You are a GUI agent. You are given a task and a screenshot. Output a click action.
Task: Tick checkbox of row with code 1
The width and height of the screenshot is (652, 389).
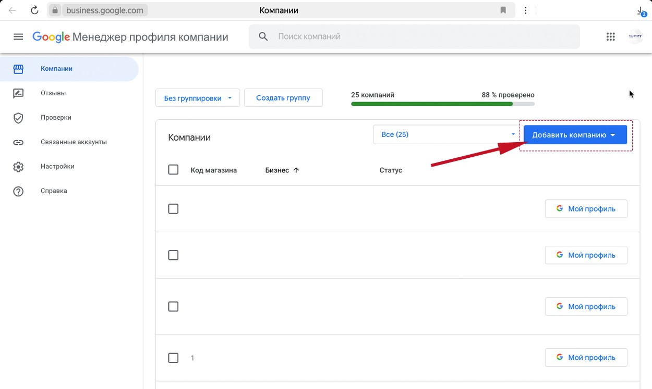[x=173, y=358]
